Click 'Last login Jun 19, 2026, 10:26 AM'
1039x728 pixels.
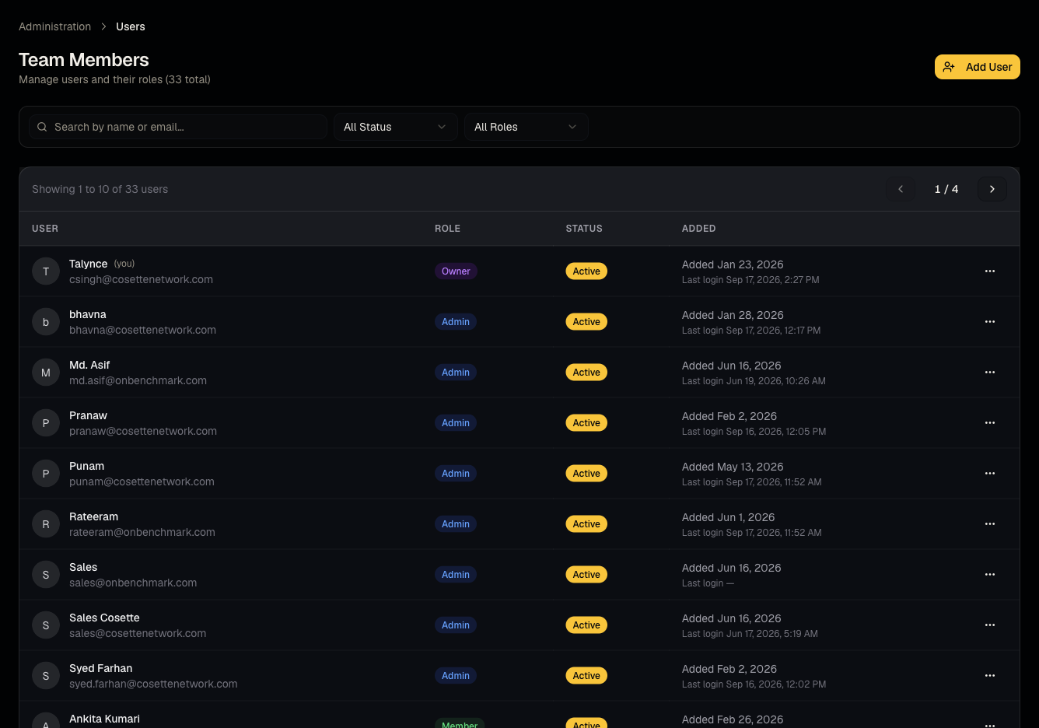[x=754, y=381]
